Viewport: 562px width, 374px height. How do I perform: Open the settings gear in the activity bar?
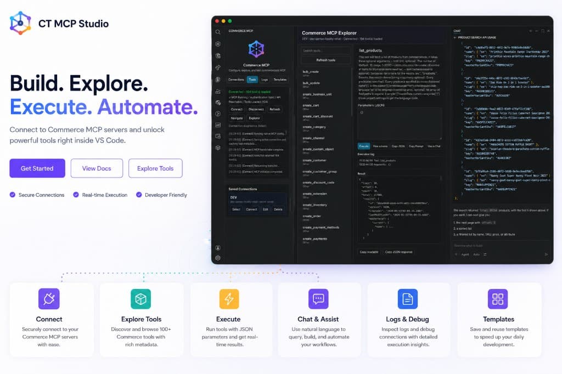pos(218,258)
